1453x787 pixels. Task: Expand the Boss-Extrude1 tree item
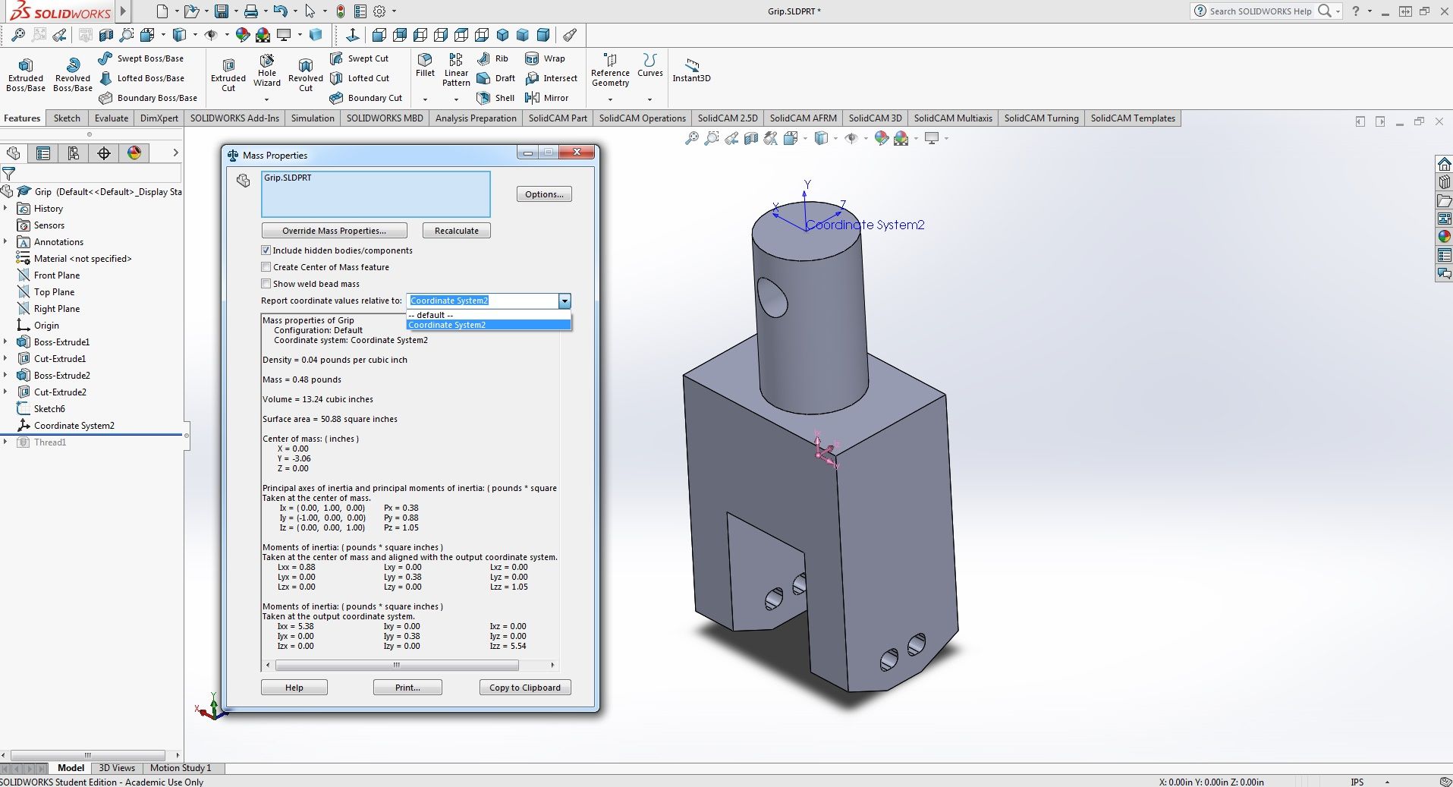coord(6,342)
